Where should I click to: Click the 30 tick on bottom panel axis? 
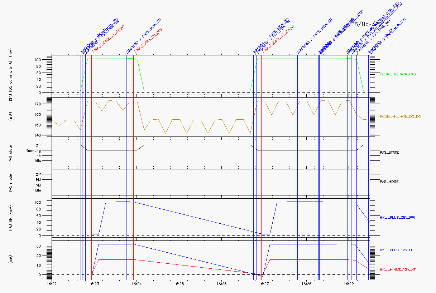(x=39, y=246)
